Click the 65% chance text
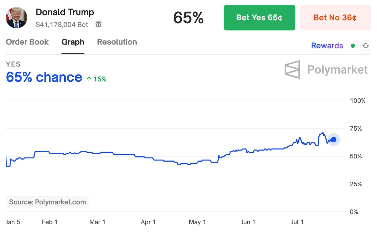The height and width of the screenshot is (233, 377). (x=44, y=77)
